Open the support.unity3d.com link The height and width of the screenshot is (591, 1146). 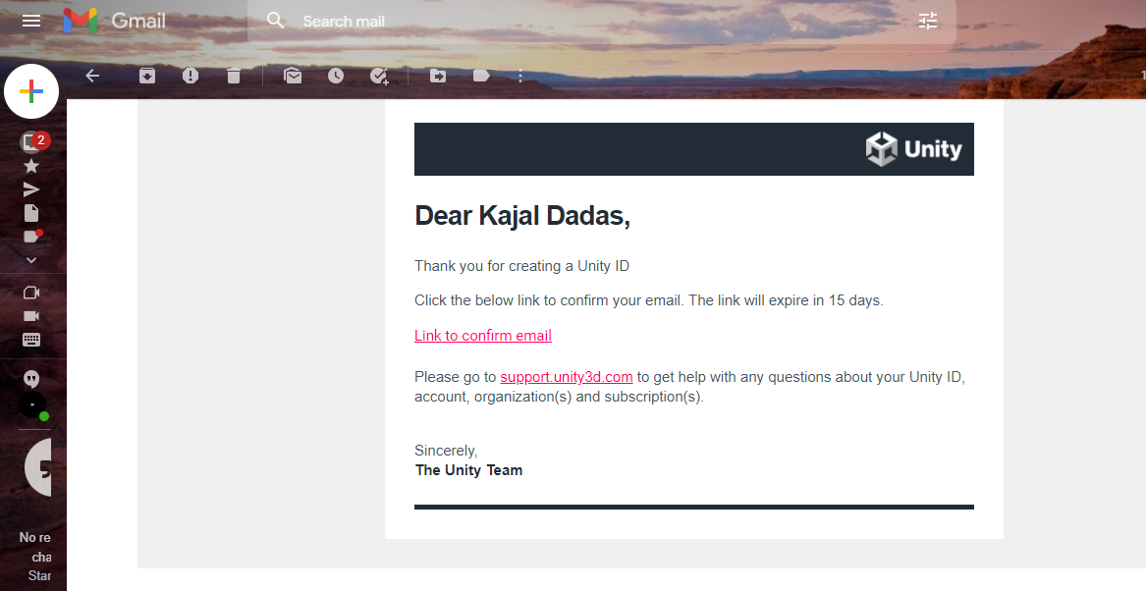[x=567, y=377]
